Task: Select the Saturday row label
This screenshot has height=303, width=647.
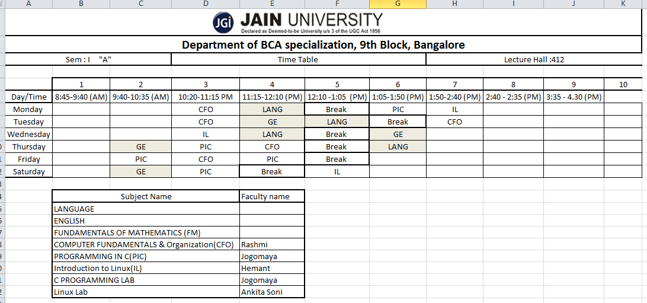Action: [x=28, y=171]
